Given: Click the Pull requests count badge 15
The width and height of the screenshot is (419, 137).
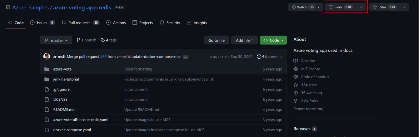Looking at the screenshot, I should [x=96, y=23].
